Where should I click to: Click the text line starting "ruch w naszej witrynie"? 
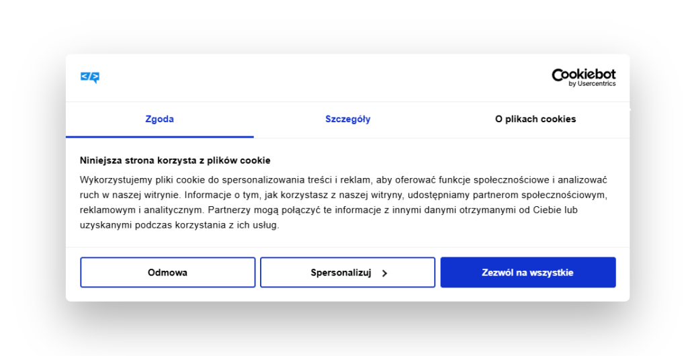click(x=343, y=195)
